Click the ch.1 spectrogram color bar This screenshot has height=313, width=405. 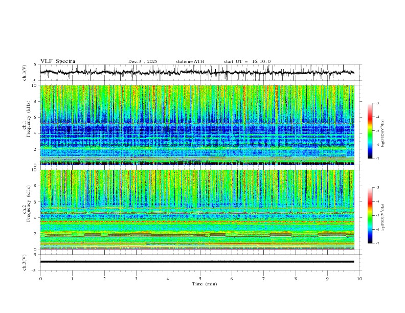click(x=370, y=131)
